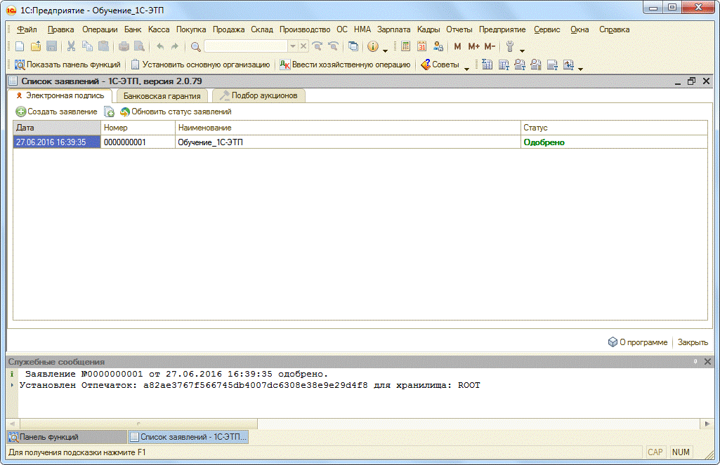Screen dimensions: 720x465
Task: Click the Обучение_1С-ЭТП name cell
Action: [348, 142]
